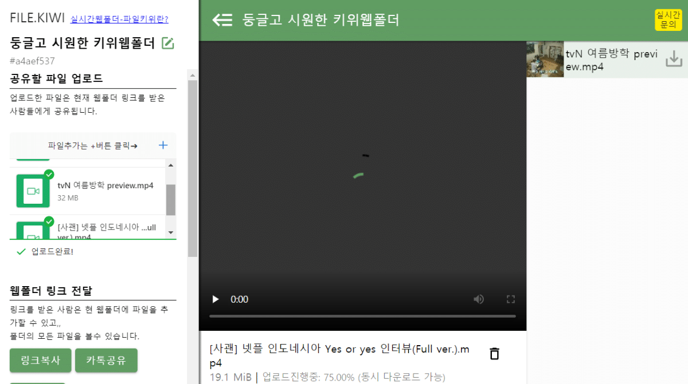Click the 파일추가는 +버튼 클릭→ hint text
The width and height of the screenshot is (688, 384).
(x=93, y=145)
